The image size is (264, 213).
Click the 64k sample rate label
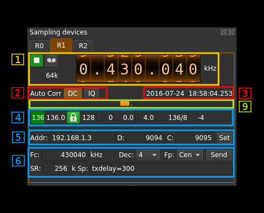52,76
